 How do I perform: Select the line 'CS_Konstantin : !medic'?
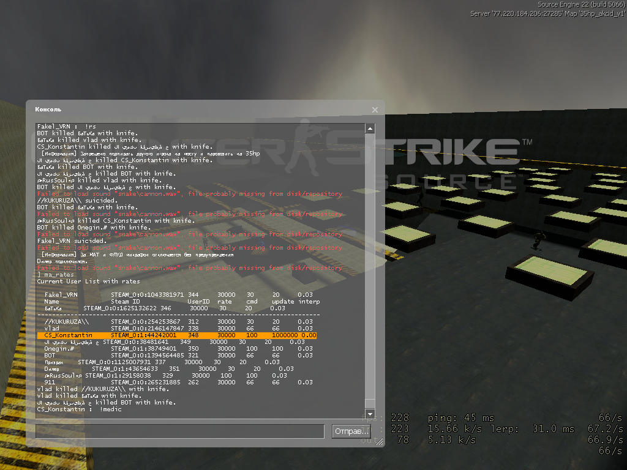tap(79, 409)
